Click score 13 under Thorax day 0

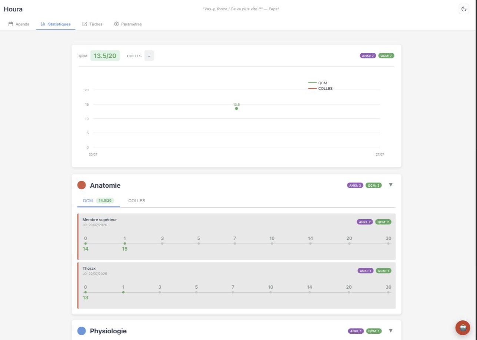click(x=86, y=297)
